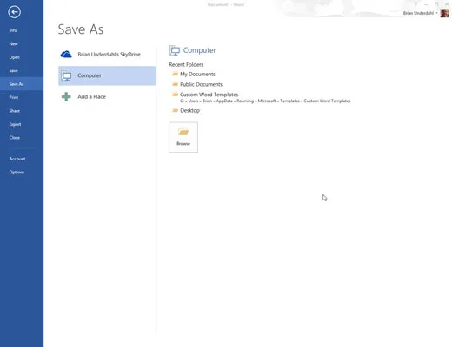The height and width of the screenshot is (347, 452).
Task: Open Word Options from the sidebar
Action: (17, 172)
